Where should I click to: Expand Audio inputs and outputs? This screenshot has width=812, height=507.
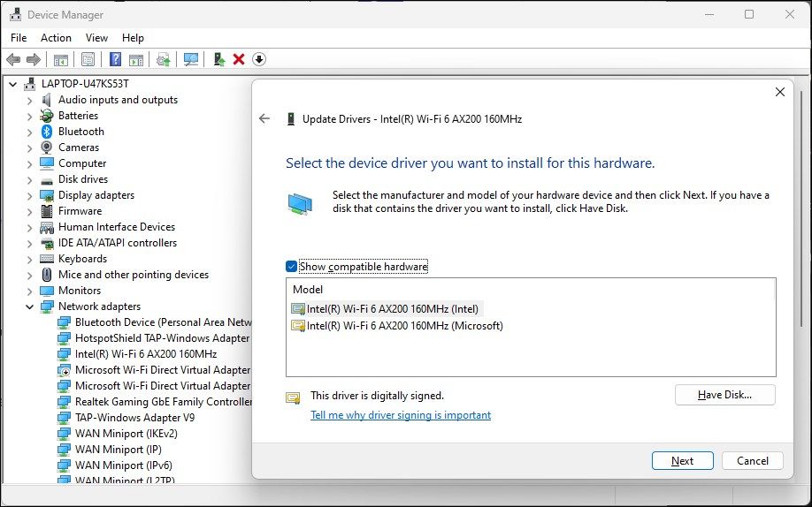pyautogui.click(x=29, y=100)
